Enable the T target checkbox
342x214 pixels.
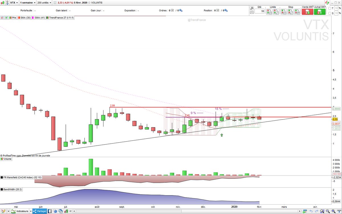pyautogui.click(x=329, y=8)
